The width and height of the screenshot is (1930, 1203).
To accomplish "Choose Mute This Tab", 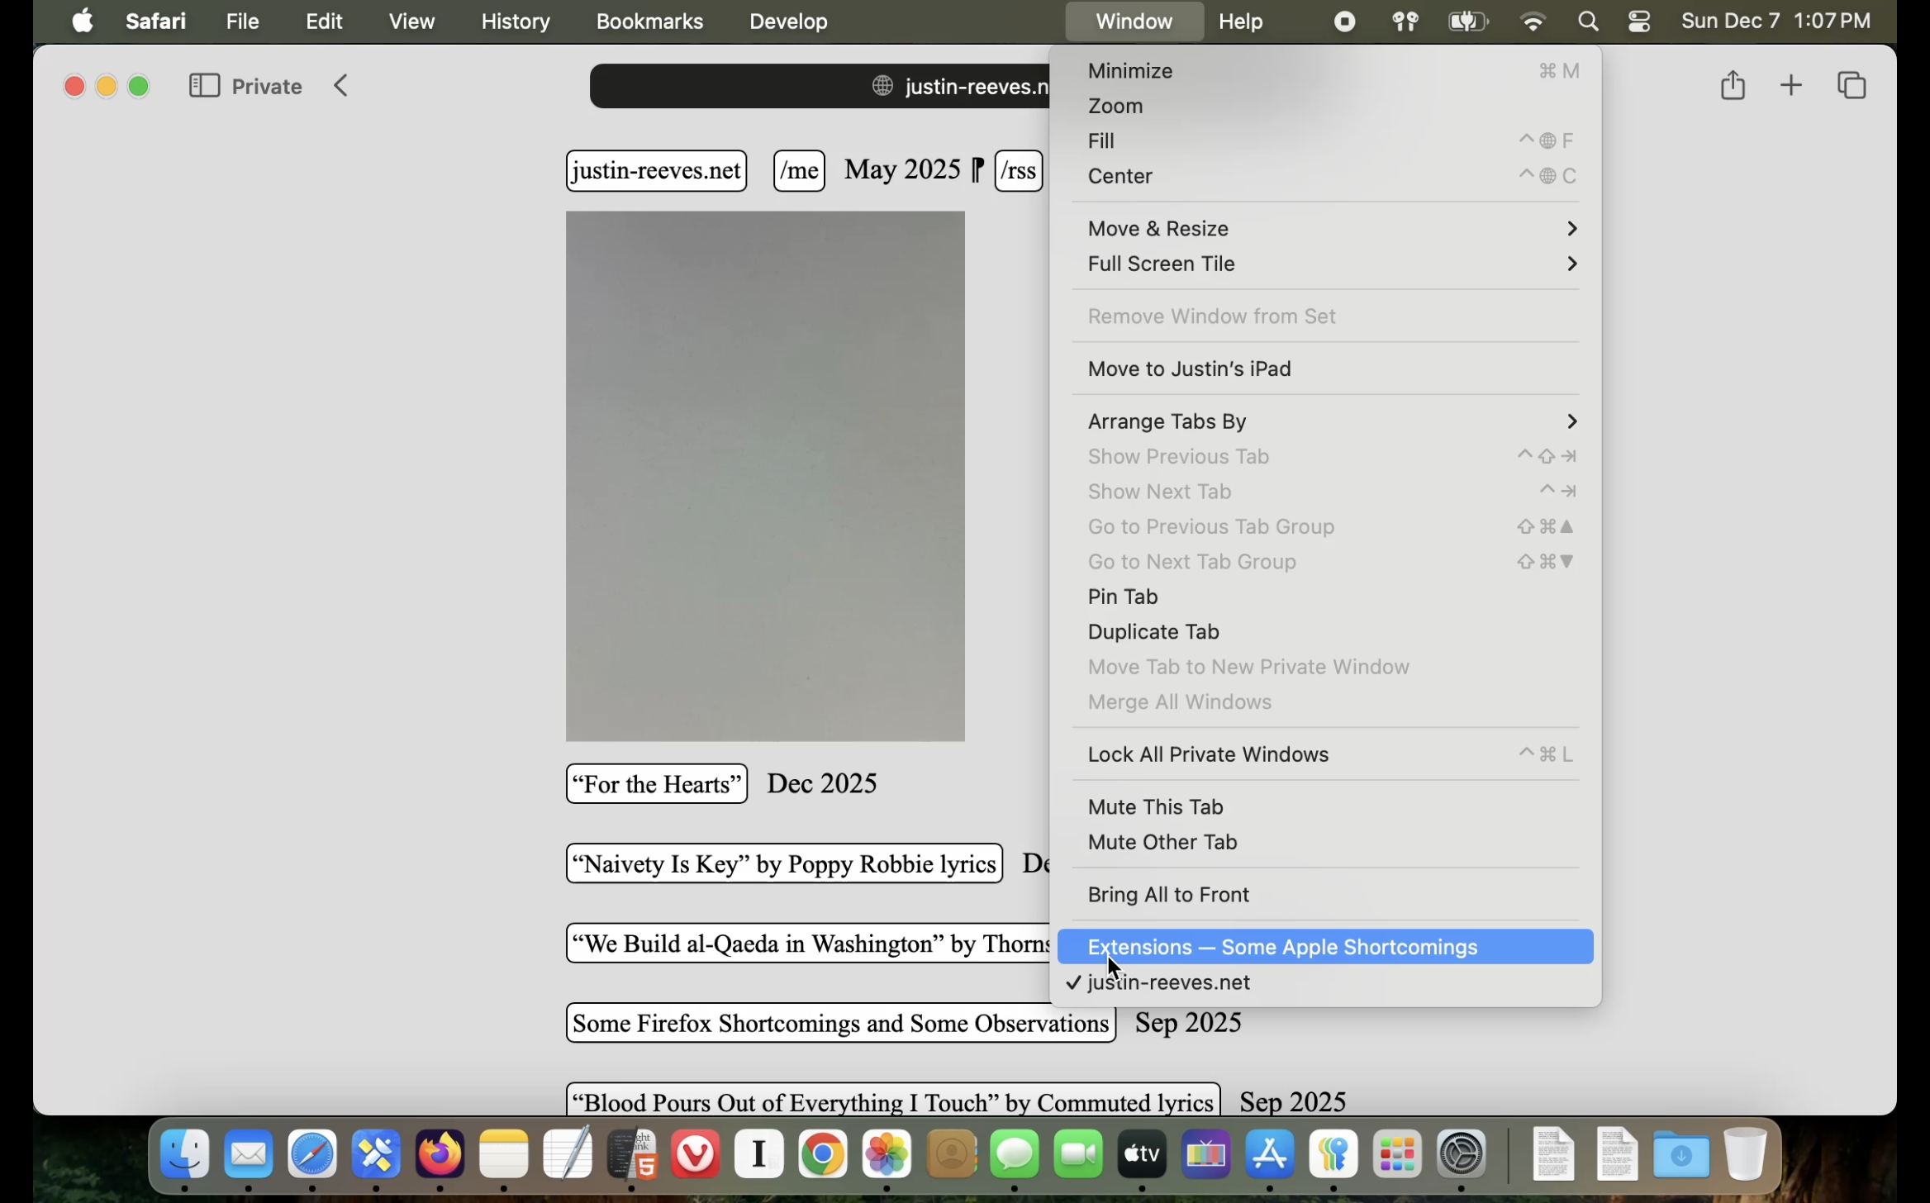I will (1155, 806).
